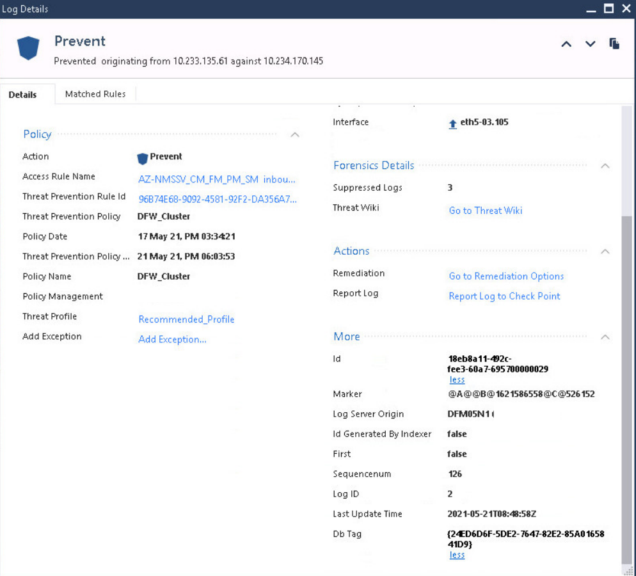Collapse the Actions section

(x=605, y=251)
